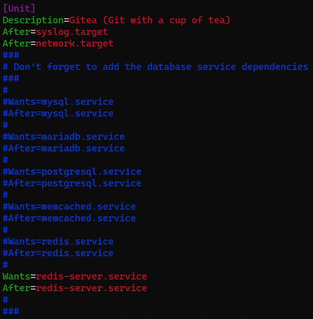The height and width of the screenshot is (319, 313).
Task: Click the database dependencies comment line
Action: (156, 67)
